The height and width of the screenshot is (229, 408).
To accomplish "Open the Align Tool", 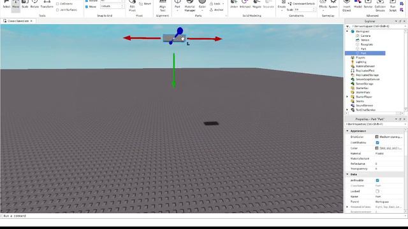I will coord(163,6).
